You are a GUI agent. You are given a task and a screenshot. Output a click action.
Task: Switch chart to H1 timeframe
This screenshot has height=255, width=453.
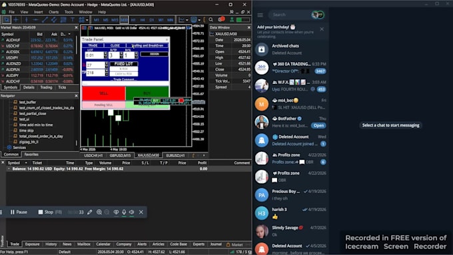point(133,20)
